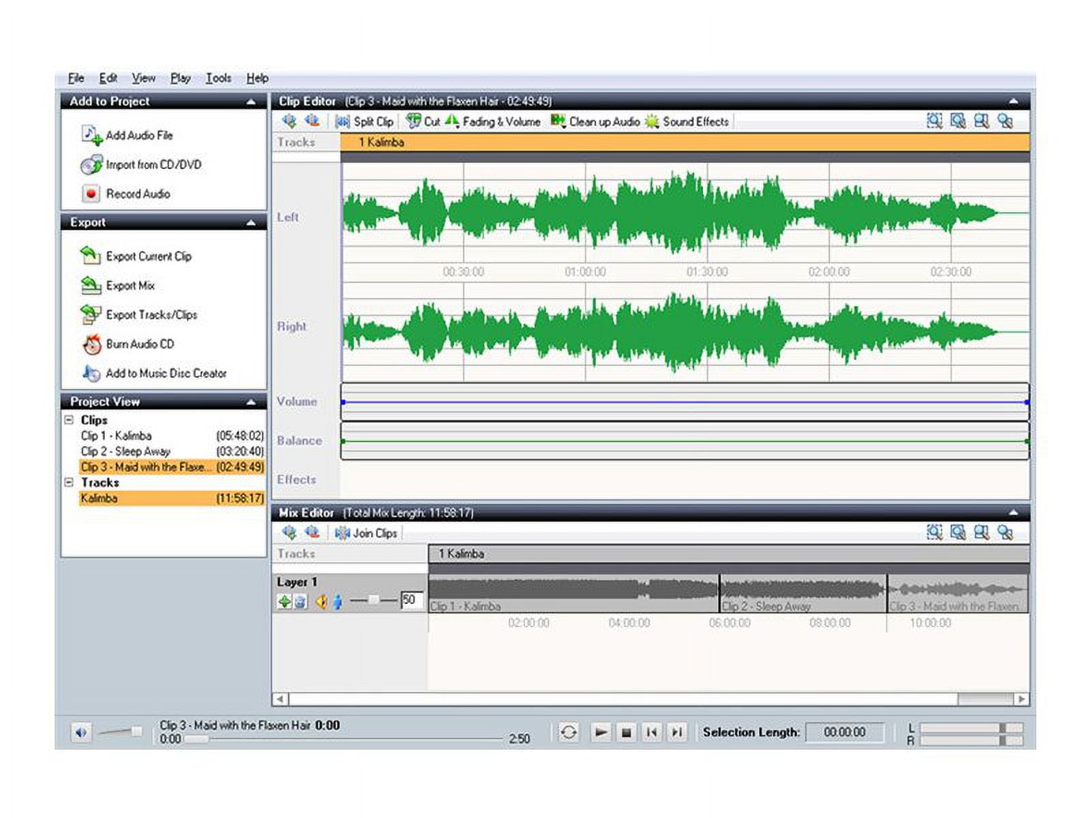Click the master volume slider handle
The image size is (1091, 818).
point(136,731)
